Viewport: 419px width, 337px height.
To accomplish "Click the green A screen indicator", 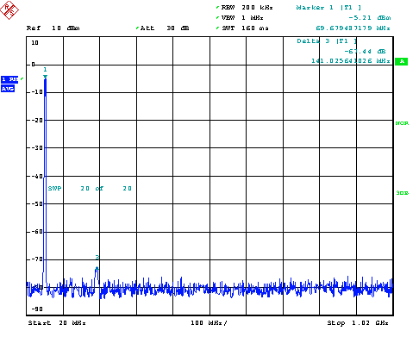I will pyautogui.click(x=401, y=61).
